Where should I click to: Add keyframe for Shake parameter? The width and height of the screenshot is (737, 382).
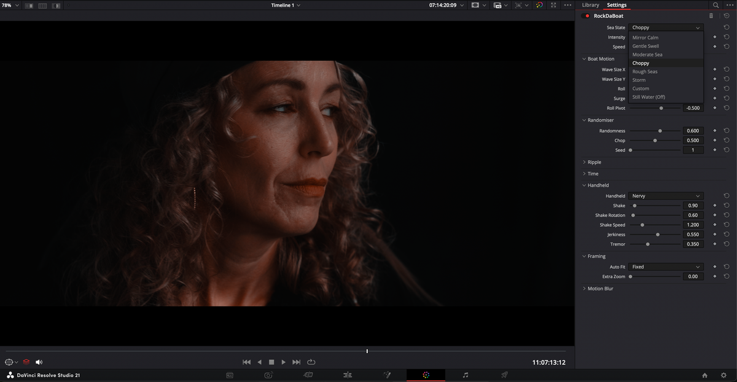(x=715, y=206)
